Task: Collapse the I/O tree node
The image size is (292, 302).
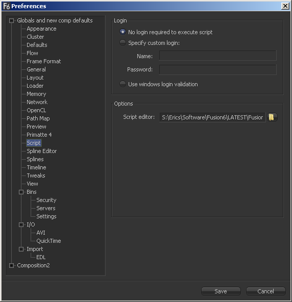Action: click(21, 225)
